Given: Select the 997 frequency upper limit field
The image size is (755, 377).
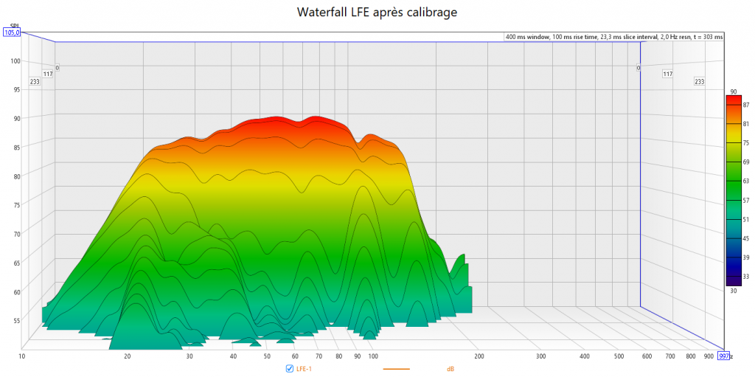Looking at the screenshot, I should [x=724, y=357].
